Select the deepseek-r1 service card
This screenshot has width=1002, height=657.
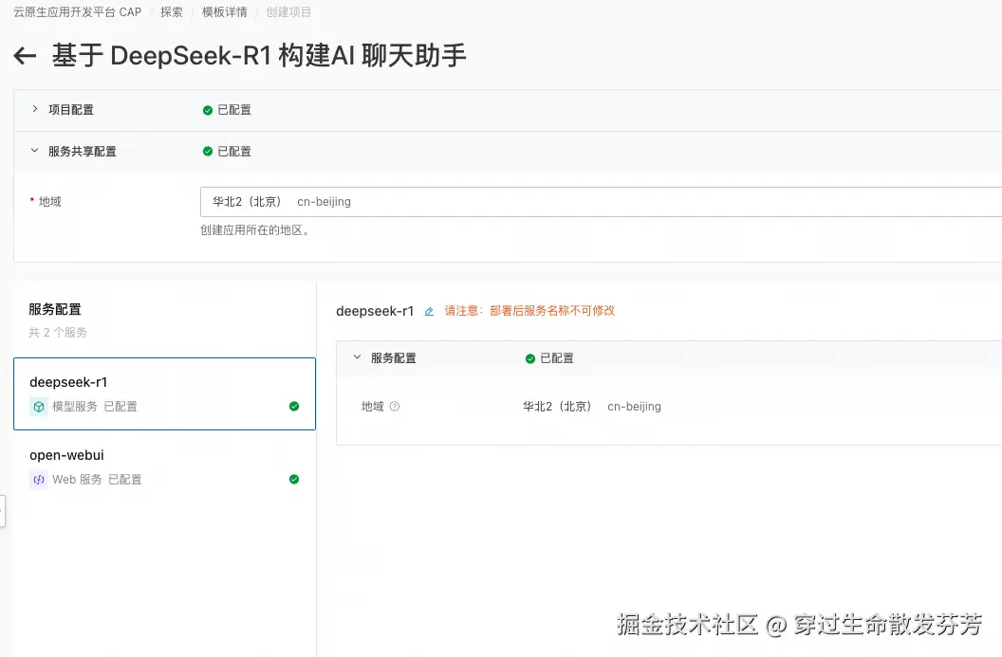[164, 393]
